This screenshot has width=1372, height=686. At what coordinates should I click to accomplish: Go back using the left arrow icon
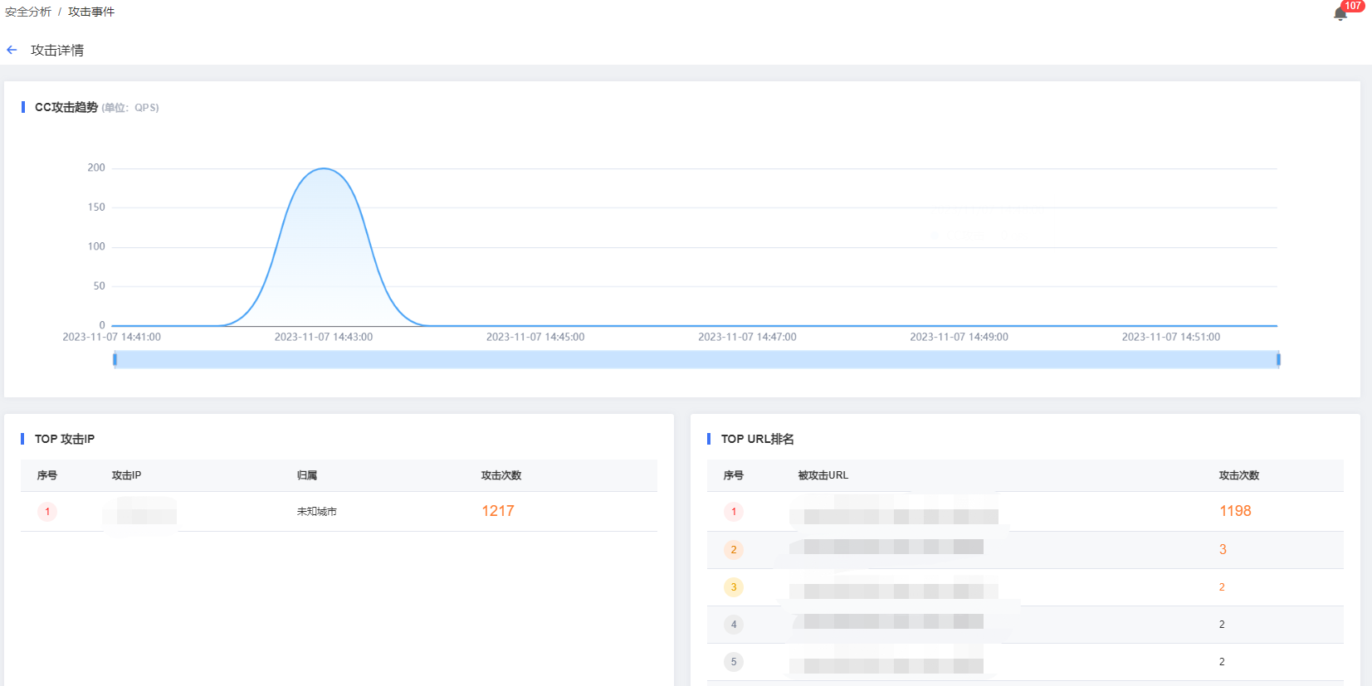[x=12, y=50]
